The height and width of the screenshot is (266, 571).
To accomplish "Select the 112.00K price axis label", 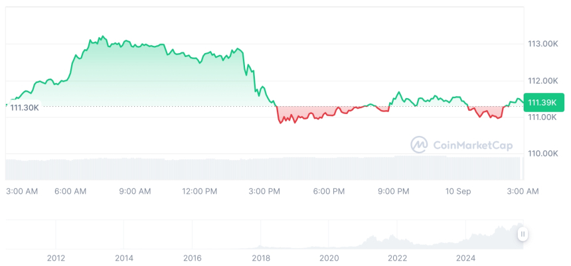I will [x=542, y=80].
